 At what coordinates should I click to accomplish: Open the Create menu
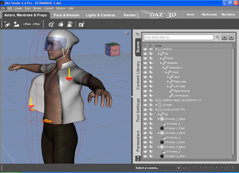click(18, 8)
